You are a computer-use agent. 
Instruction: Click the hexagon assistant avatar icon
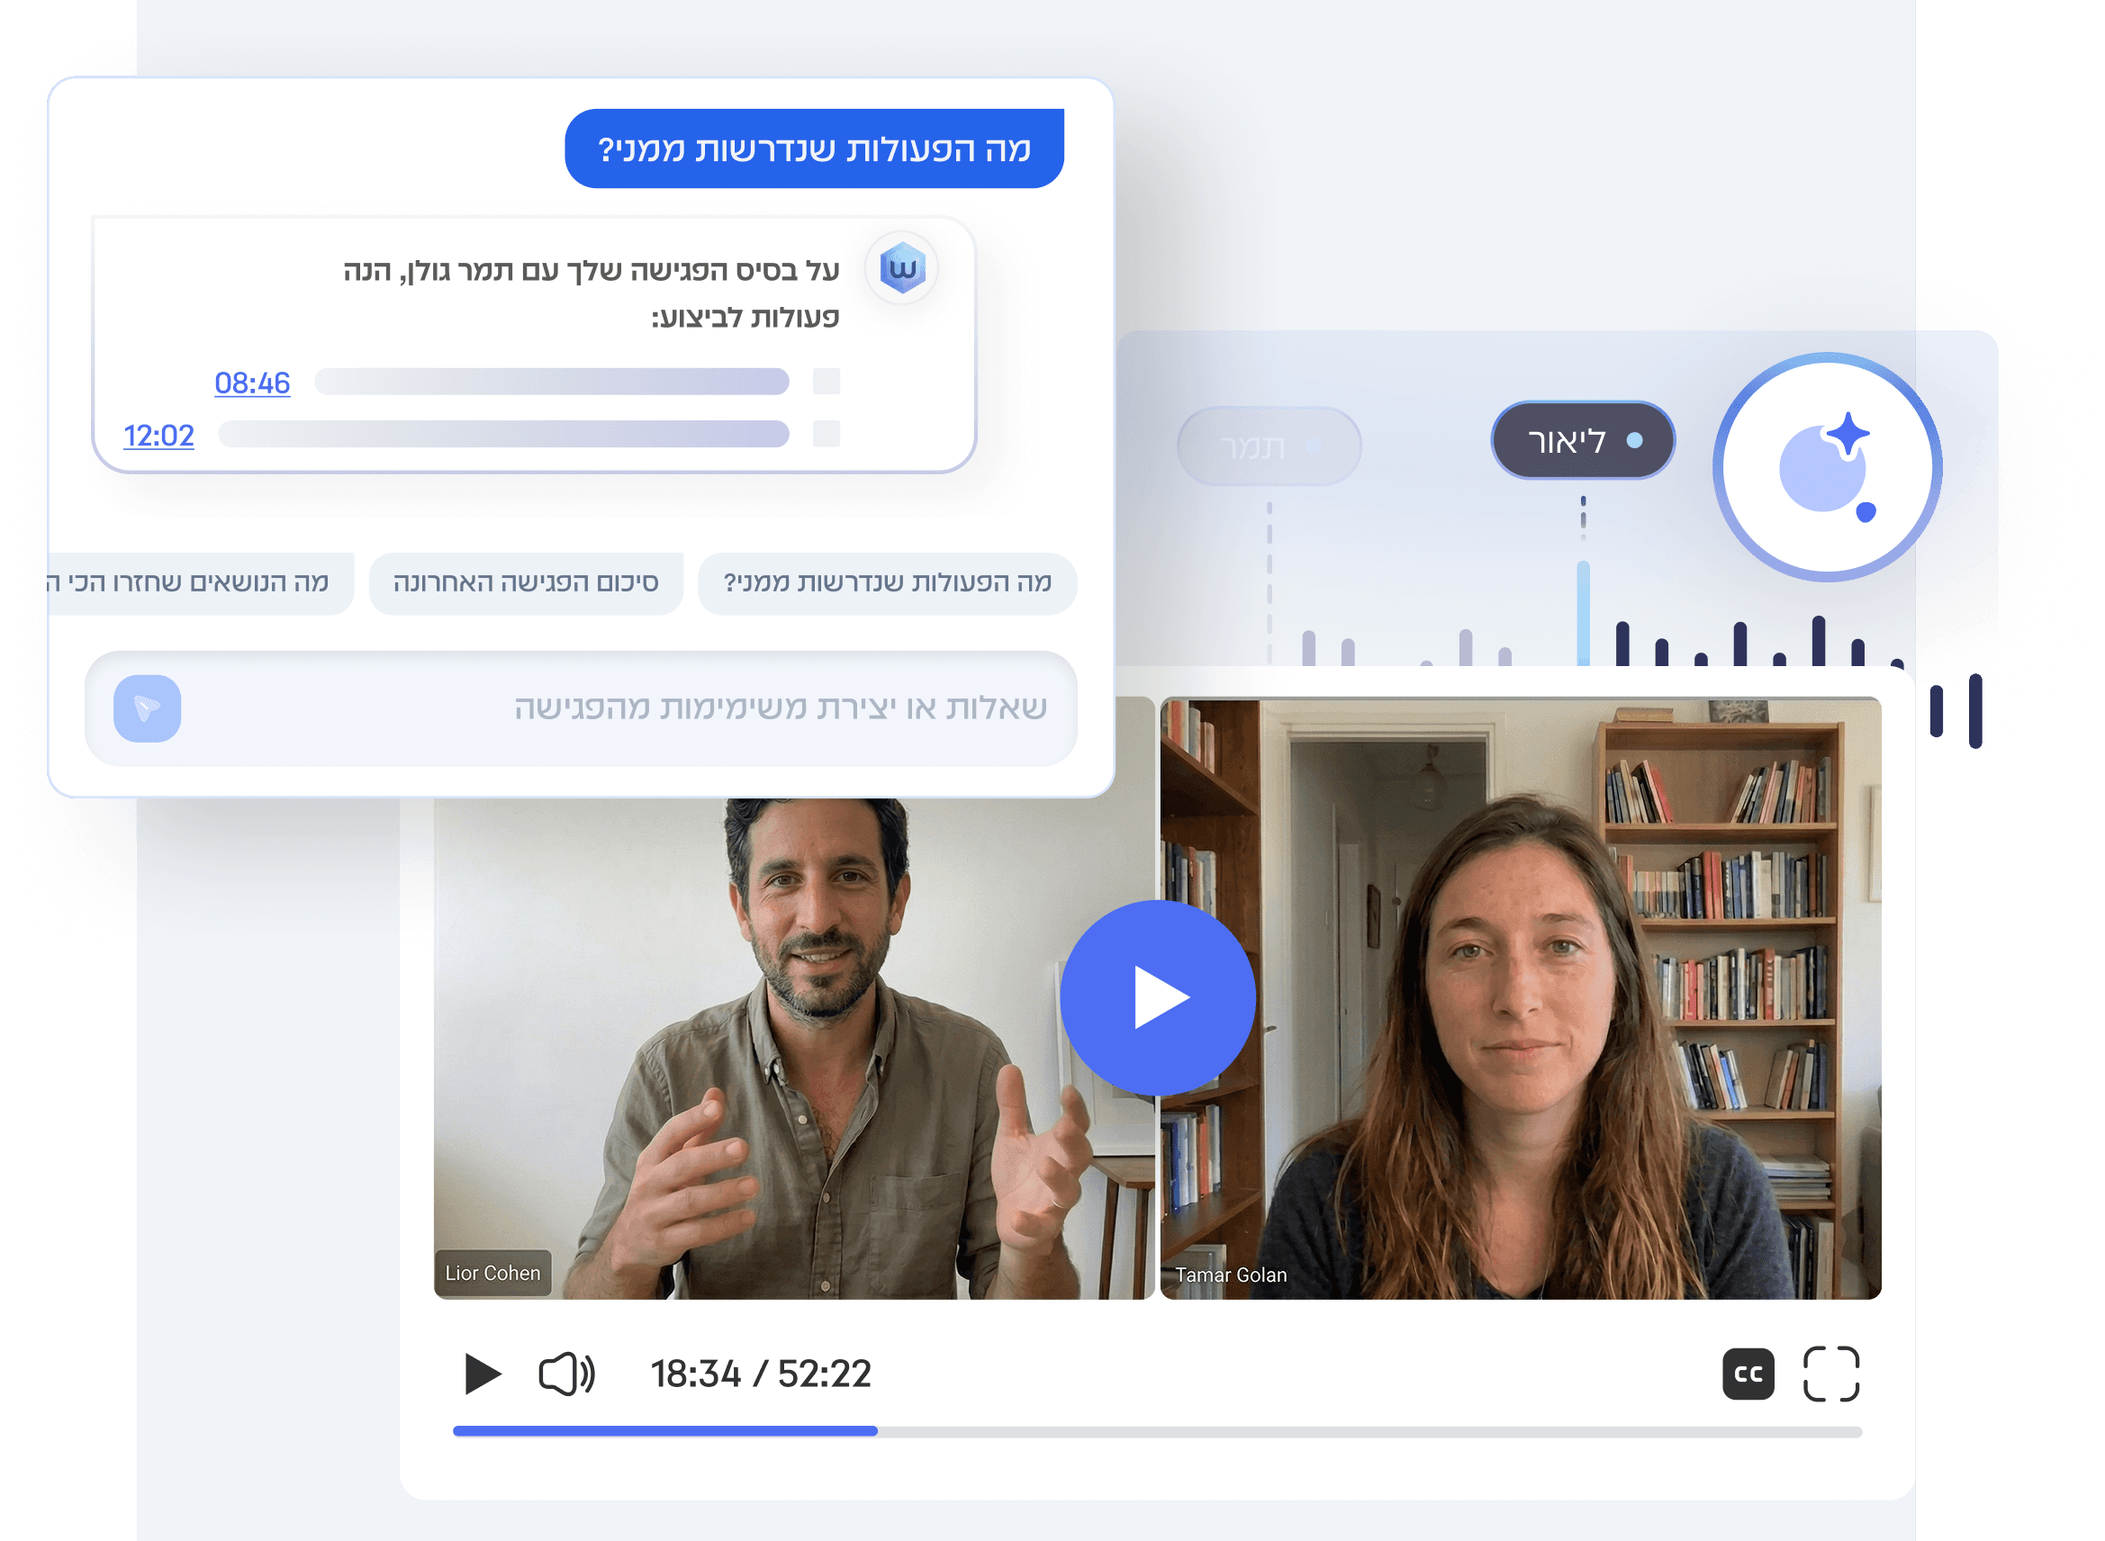click(x=901, y=268)
